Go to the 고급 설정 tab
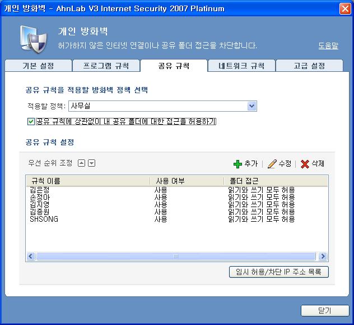This screenshot has height=325, width=354. point(309,66)
